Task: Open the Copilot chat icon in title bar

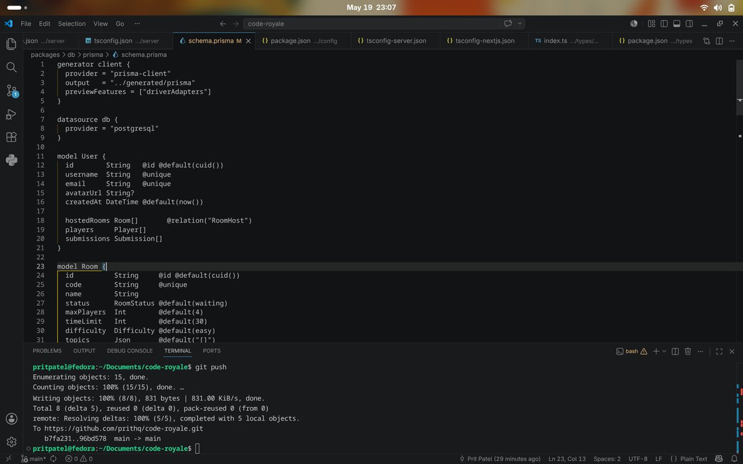Action: point(508,24)
